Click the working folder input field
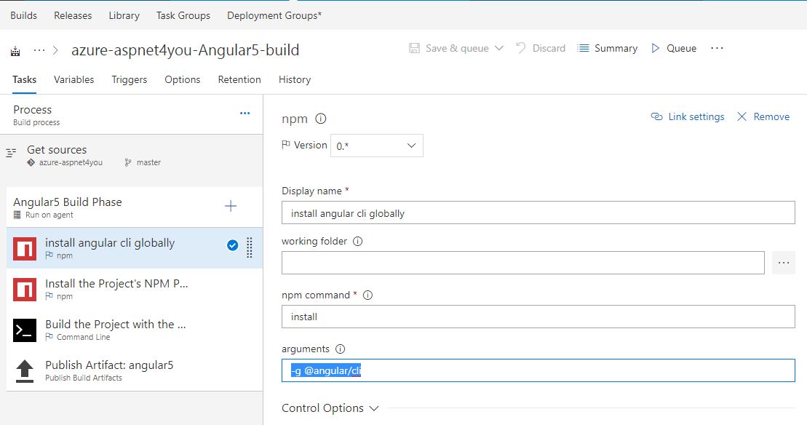 523,263
